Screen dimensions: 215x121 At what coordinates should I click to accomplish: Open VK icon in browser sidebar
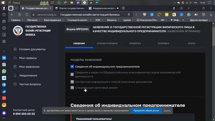[4, 58]
